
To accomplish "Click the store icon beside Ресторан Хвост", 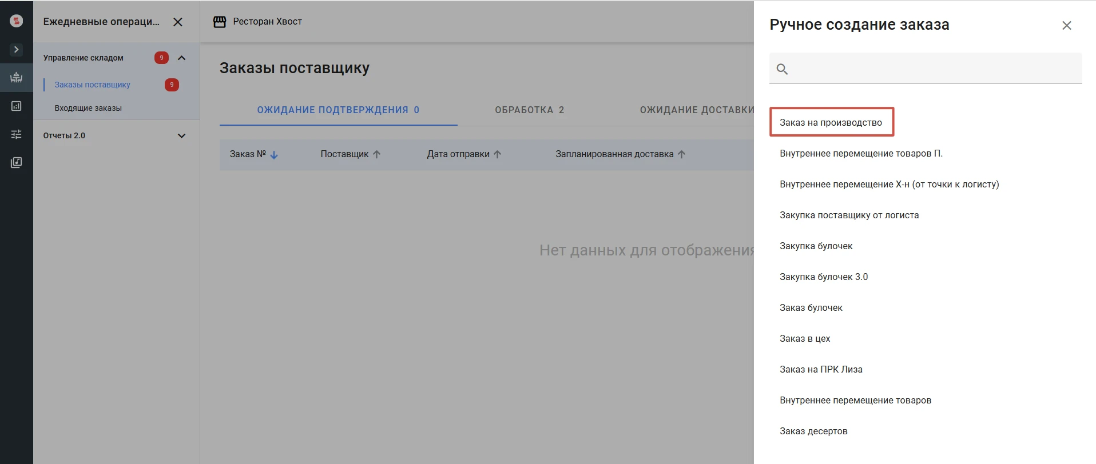I will (220, 22).
